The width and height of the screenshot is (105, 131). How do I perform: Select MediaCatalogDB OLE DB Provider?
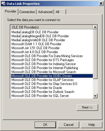click(52, 32)
